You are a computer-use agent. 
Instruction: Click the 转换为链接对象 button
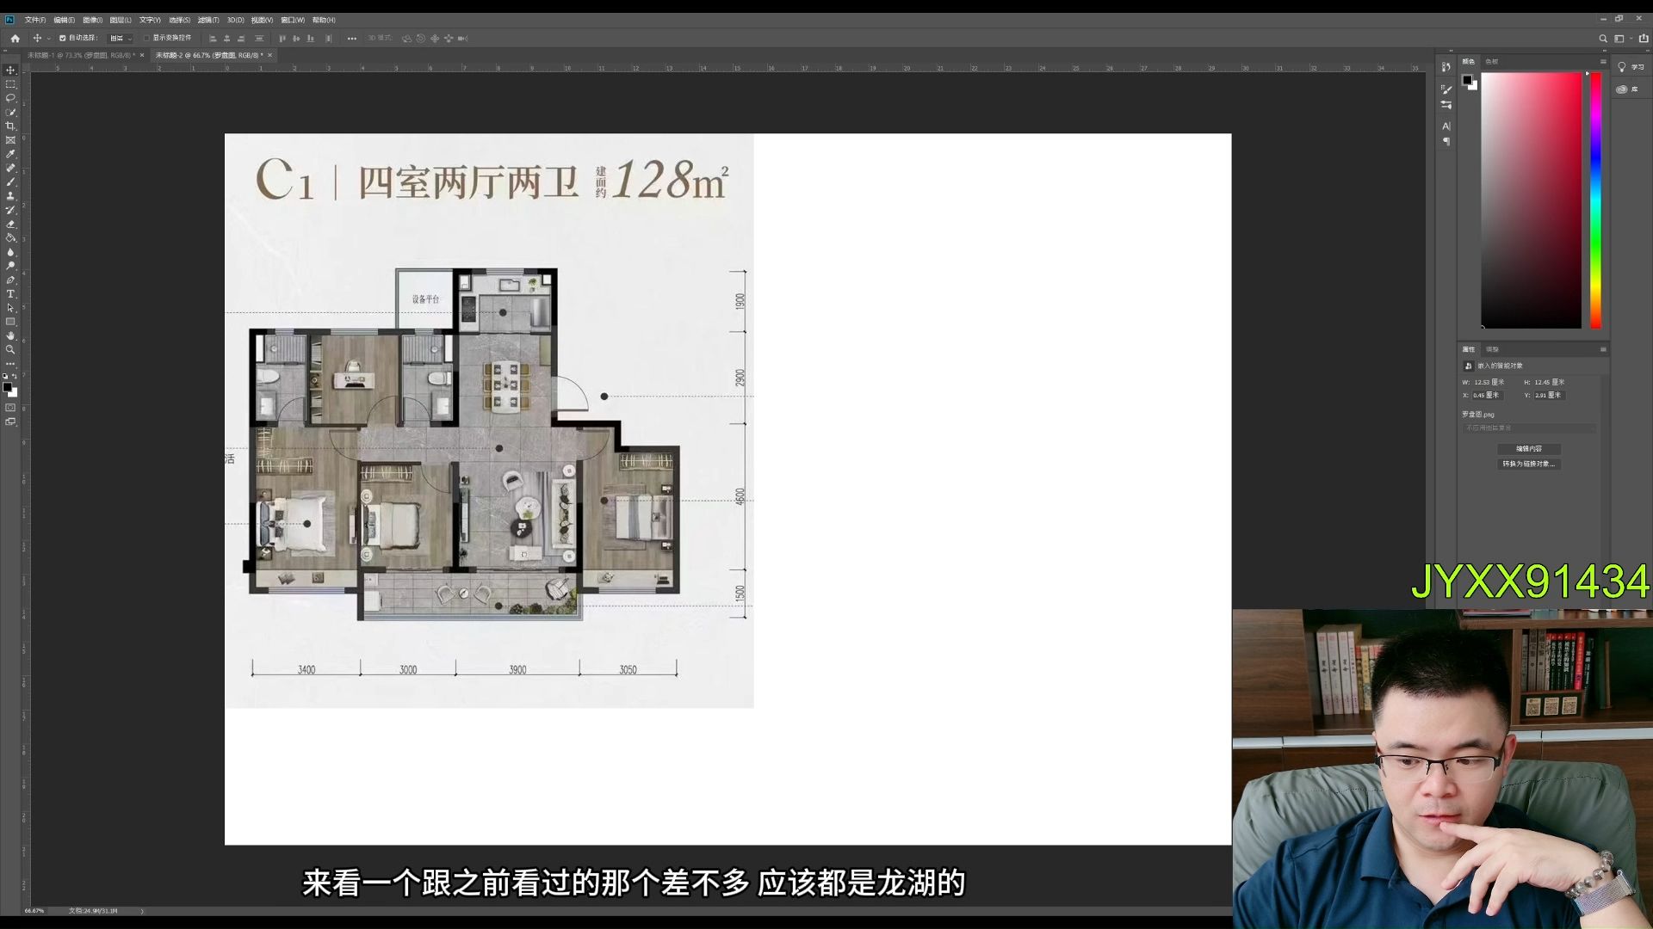[1529, 464]
